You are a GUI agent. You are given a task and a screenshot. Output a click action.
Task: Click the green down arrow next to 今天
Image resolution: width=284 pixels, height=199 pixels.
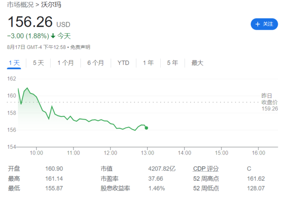tap(53, 36)
